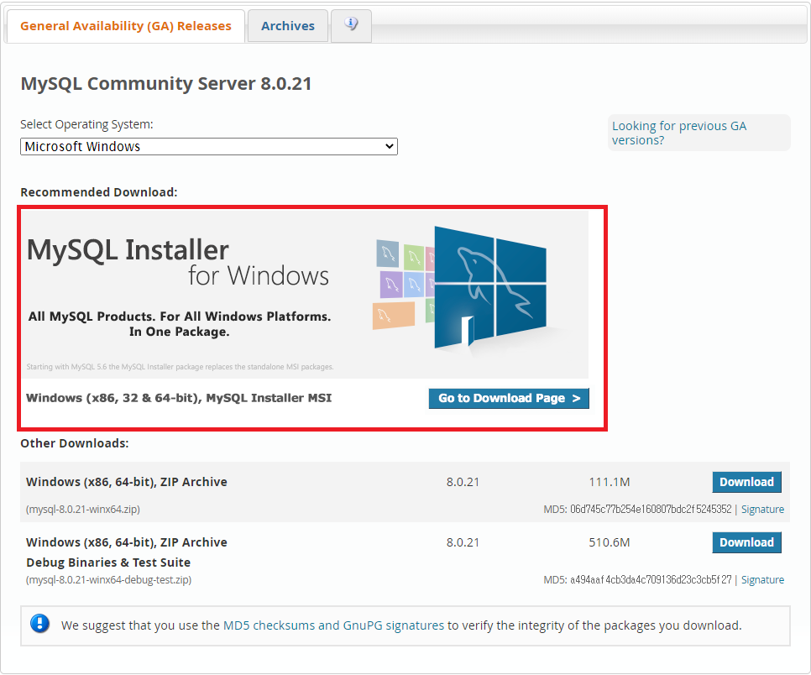Select text Windows (x86, 32 & 64-bit), MySQL Installer MSI
The image size is (811, 675).
tap(179, 398)
